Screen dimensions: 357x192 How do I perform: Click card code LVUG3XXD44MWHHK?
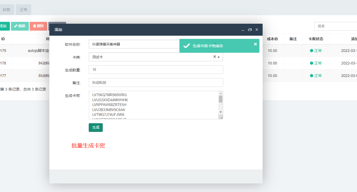click(x=110, y=100)
